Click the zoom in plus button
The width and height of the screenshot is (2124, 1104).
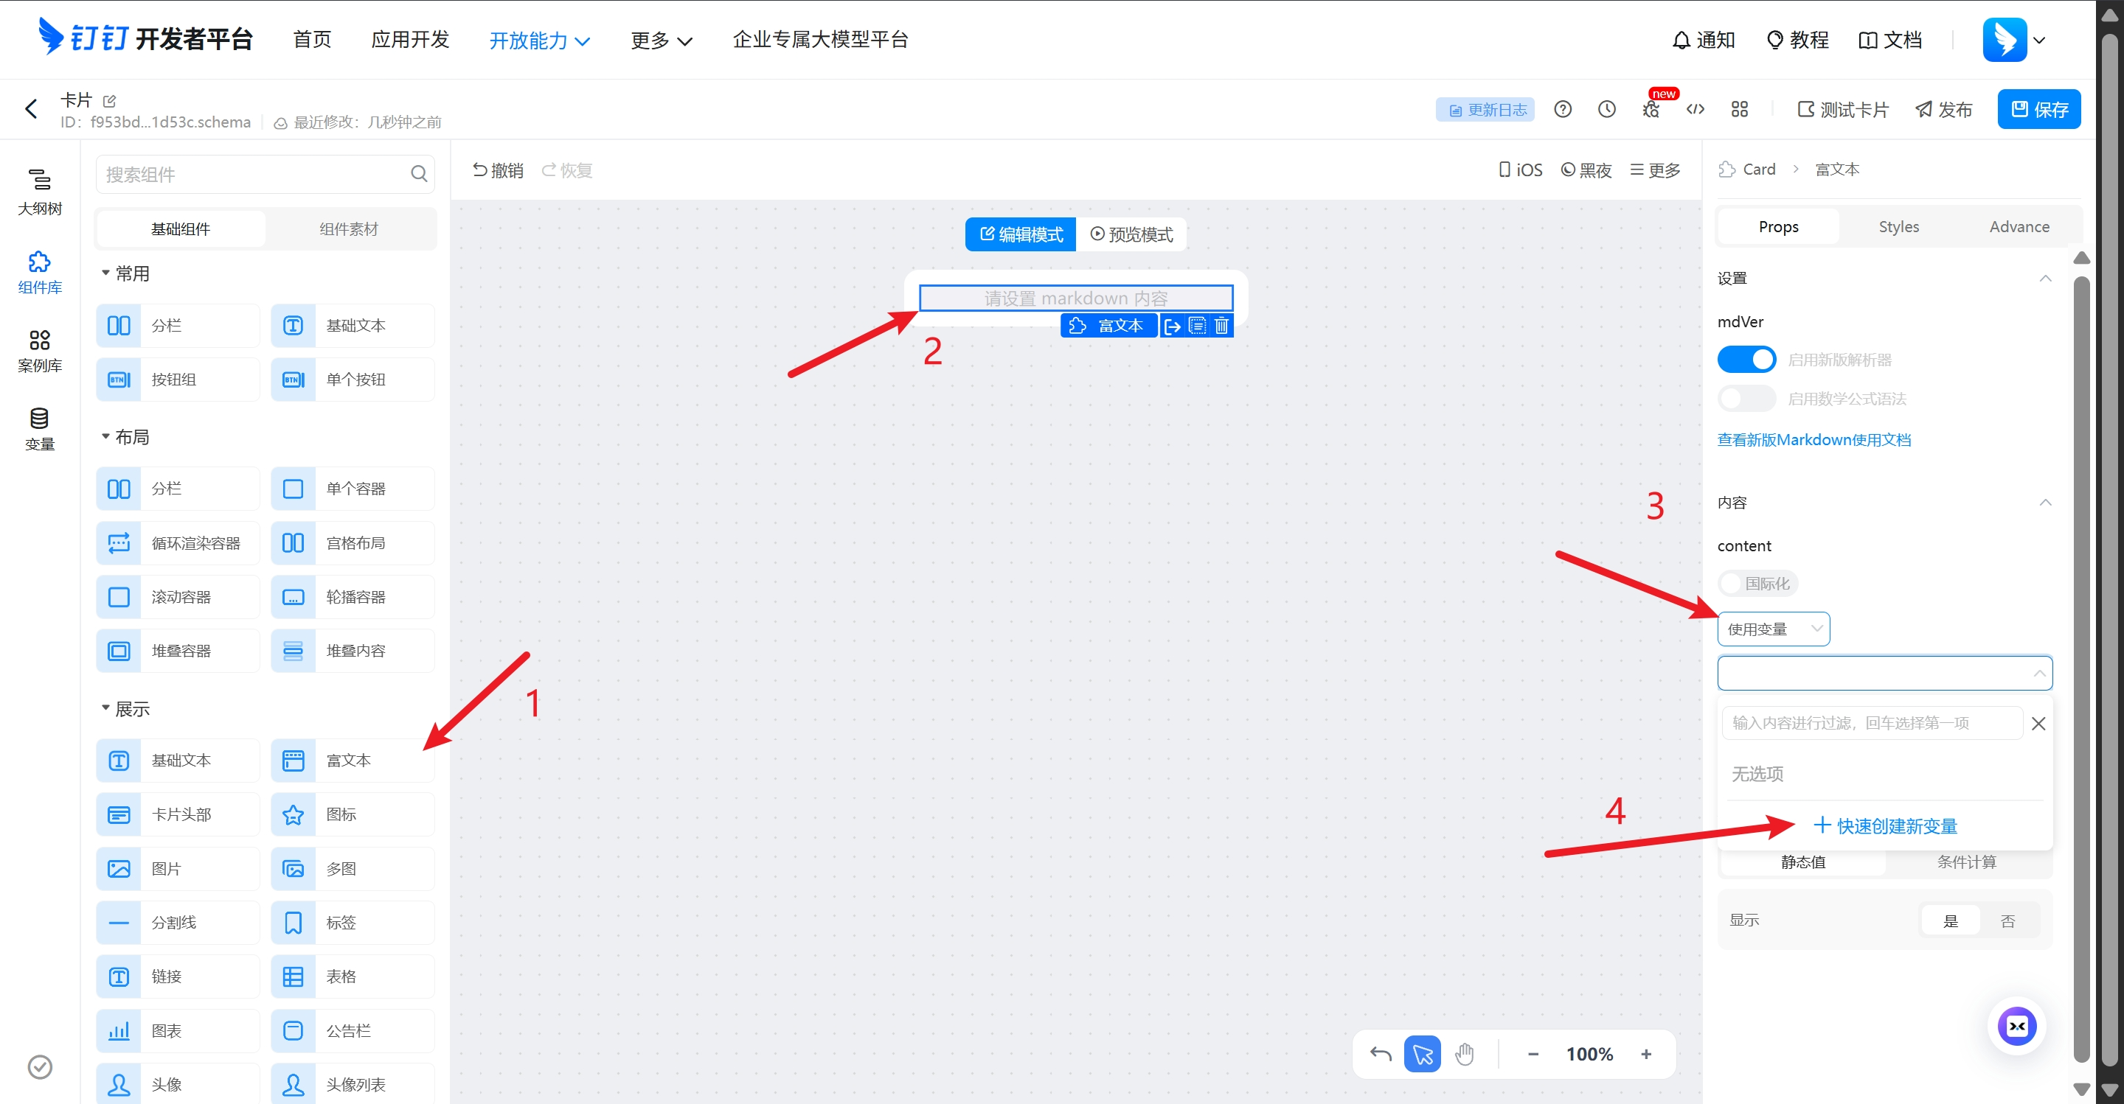coord(1646,1054)
